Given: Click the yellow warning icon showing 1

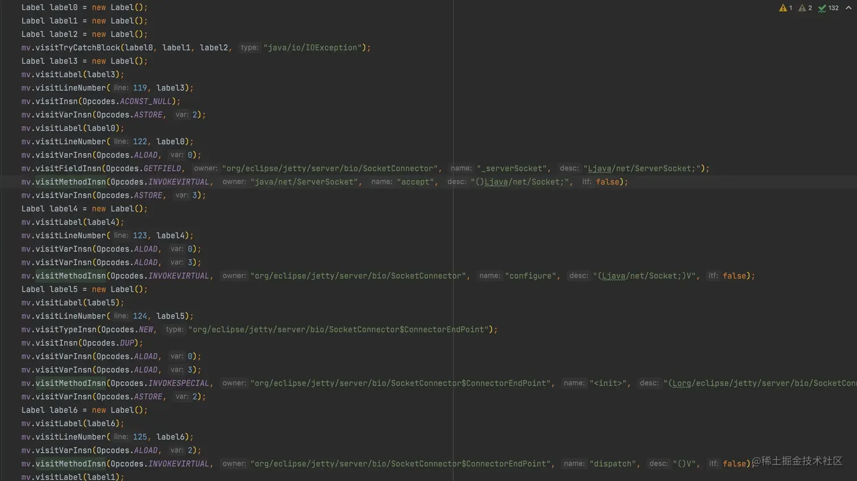Looking at the screenshot, I should (x=783, y=8).
